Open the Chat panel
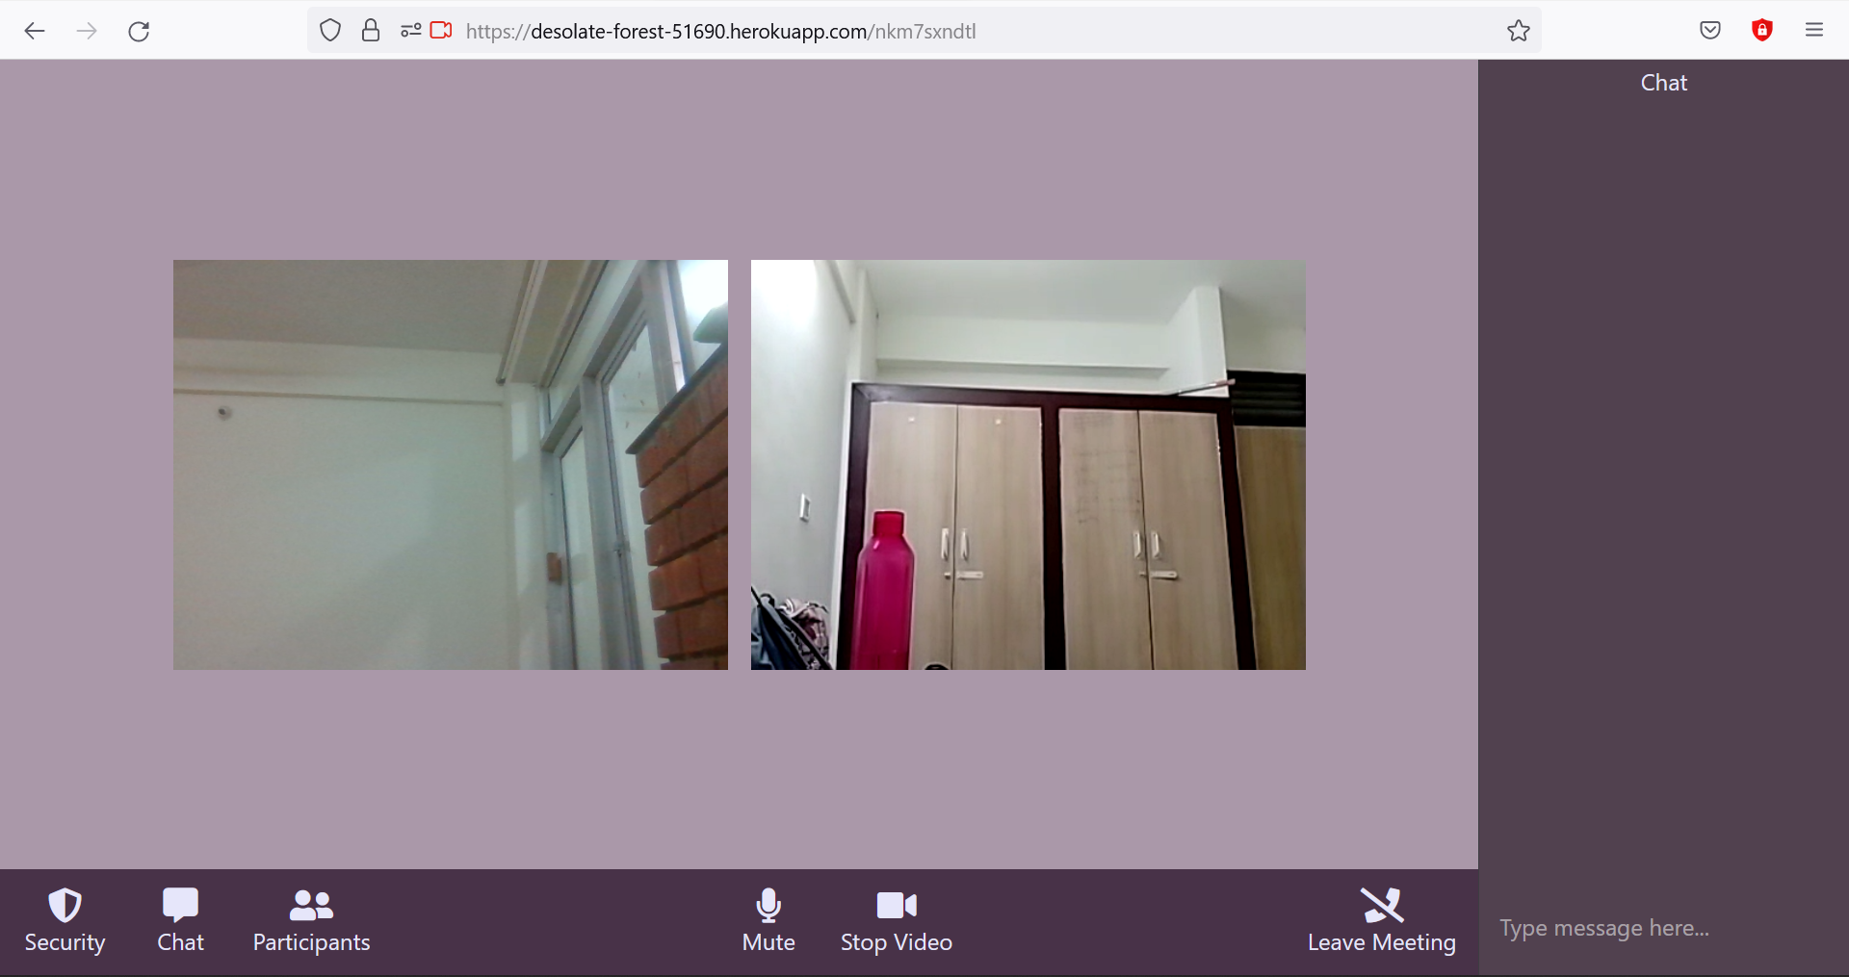 [180, 920]
